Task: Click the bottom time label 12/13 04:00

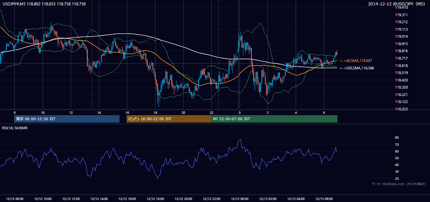Action: [296, 199]
